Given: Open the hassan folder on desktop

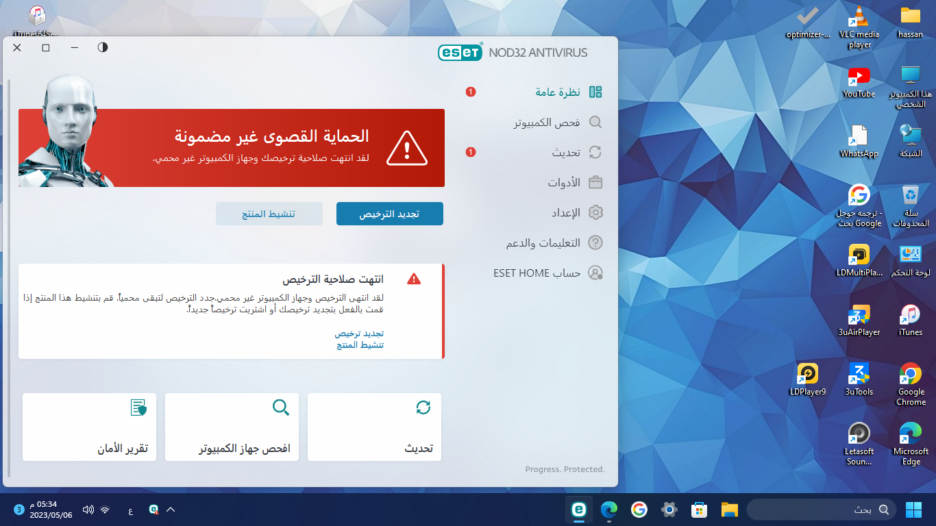Looking at the screenshot, I should pyautogui.click(x=911, y=23).
